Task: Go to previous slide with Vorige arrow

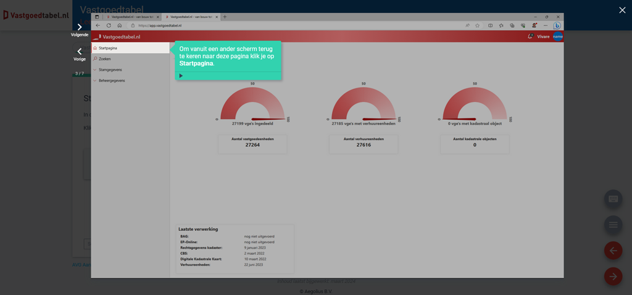Action: [x=80, y=52]
